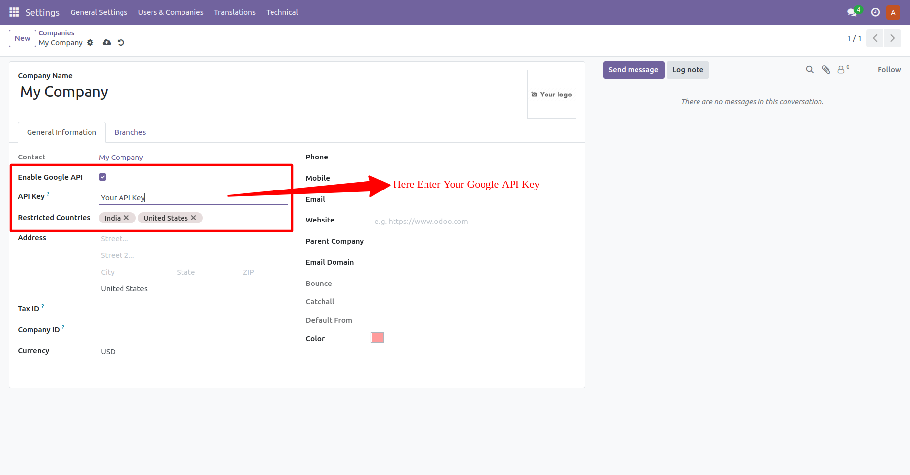The image size is (910, 475).
Task: Open the Restricted Countries selection field
Action: (x=236, y=218)
